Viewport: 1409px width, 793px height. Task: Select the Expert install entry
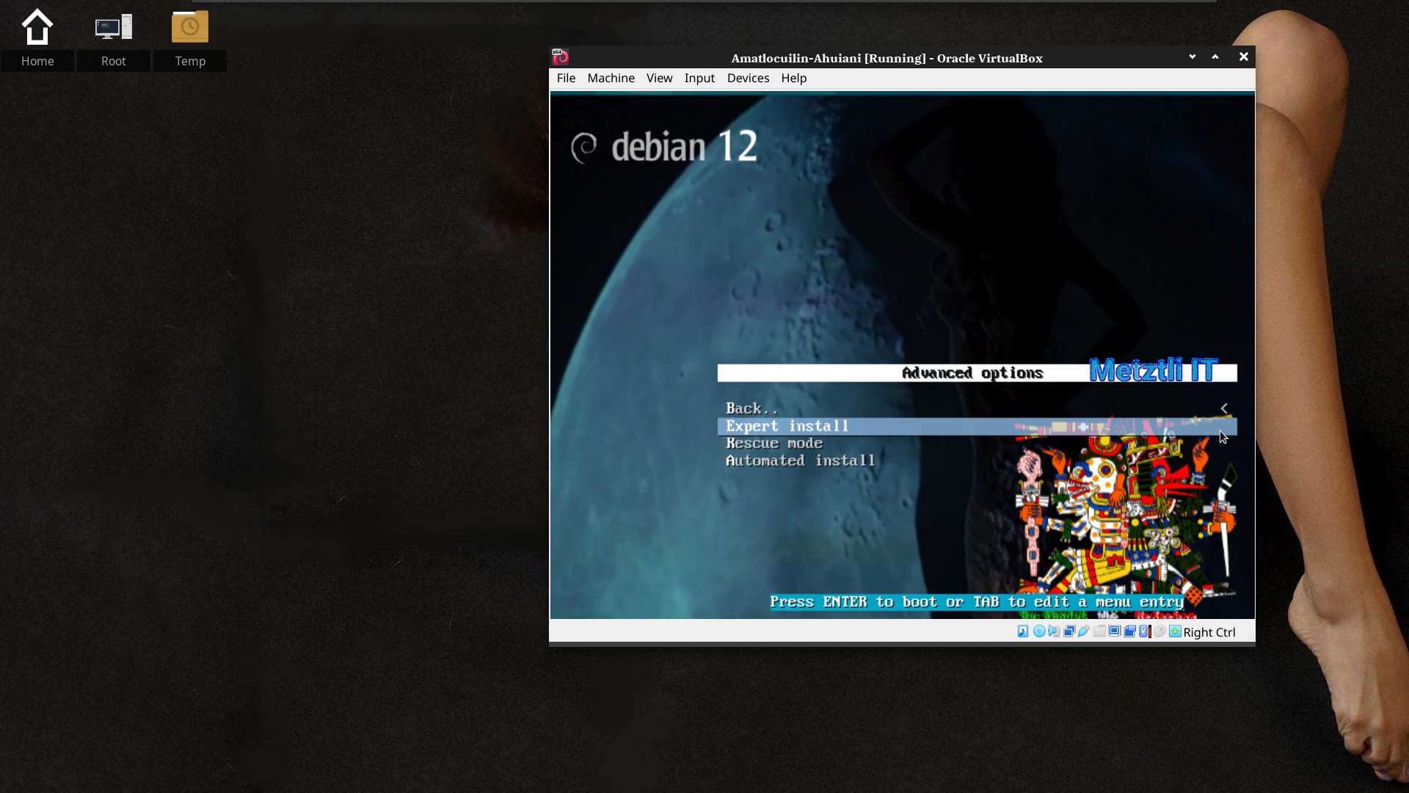[977, 426]
